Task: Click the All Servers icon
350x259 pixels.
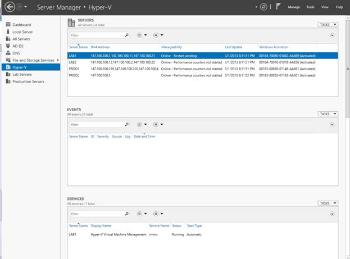Action: (8, 39)
